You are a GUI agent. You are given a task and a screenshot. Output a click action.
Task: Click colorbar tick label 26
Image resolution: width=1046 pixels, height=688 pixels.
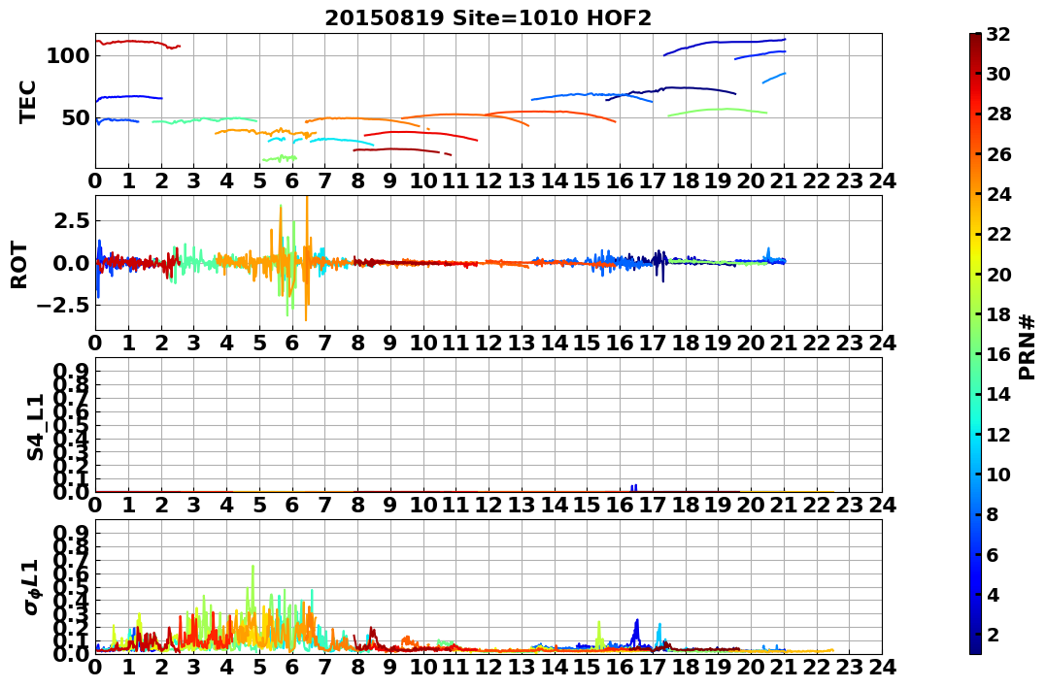998,154
